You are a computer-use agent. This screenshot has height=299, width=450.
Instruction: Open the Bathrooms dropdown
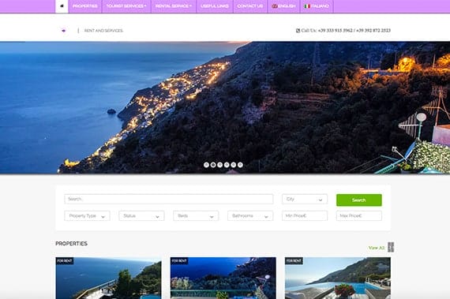coord(250,216)
